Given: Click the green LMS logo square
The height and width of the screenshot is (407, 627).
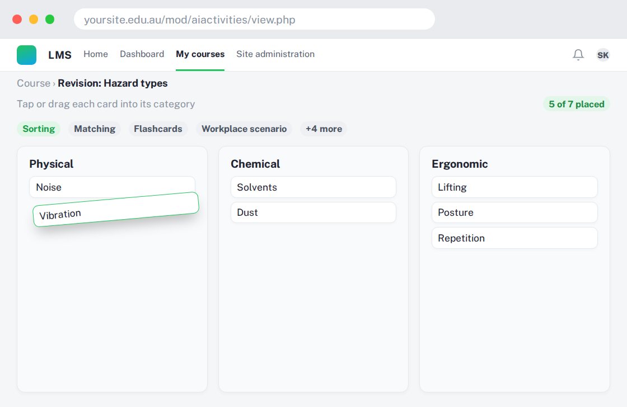Looking at the screenshot, I should point(27,55).
